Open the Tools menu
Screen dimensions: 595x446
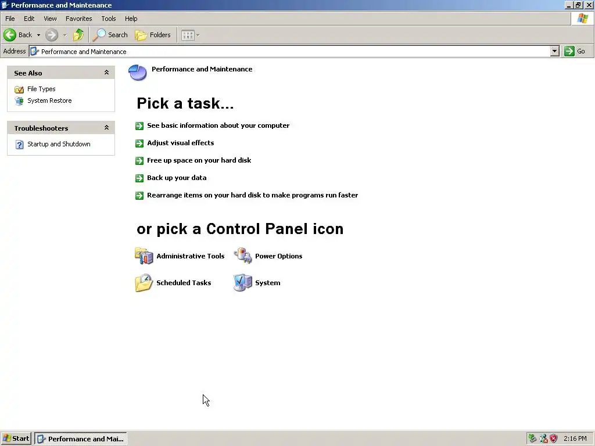[x=108, y=19]
